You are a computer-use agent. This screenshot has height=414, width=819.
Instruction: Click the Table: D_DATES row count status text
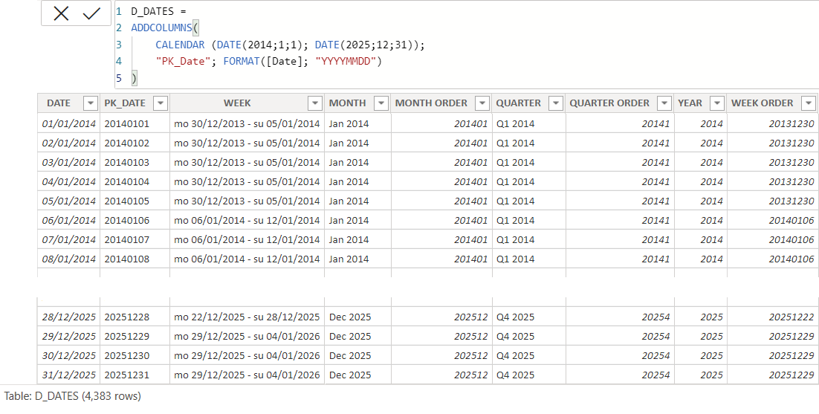(x=73, y=396)
